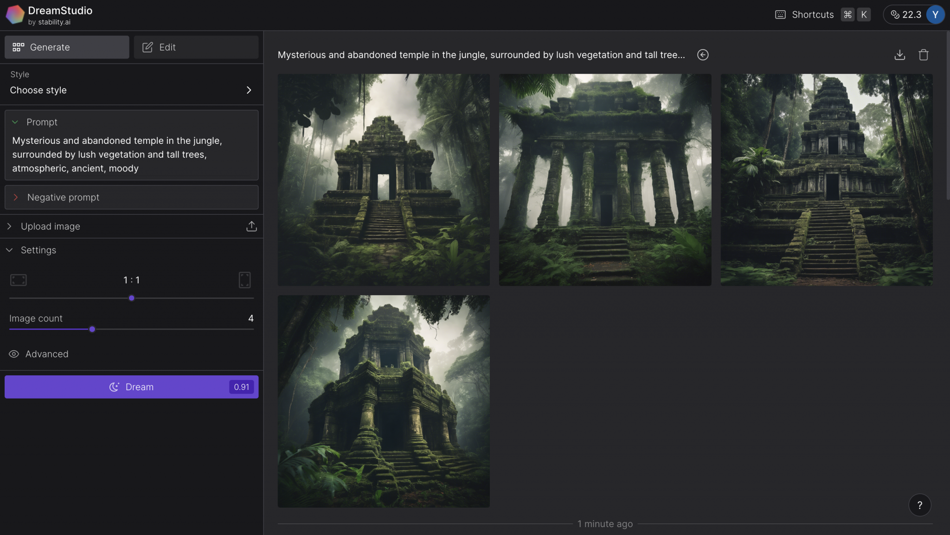Select the portrait aspect ratio icon

click(245, 280)
